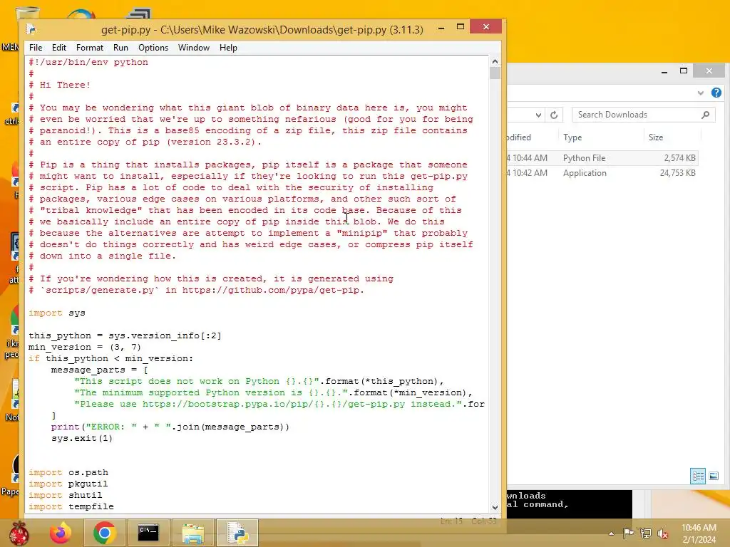Click the 2,574 KB size cell
The image size is (730, 547).
[x=679, y=158]
